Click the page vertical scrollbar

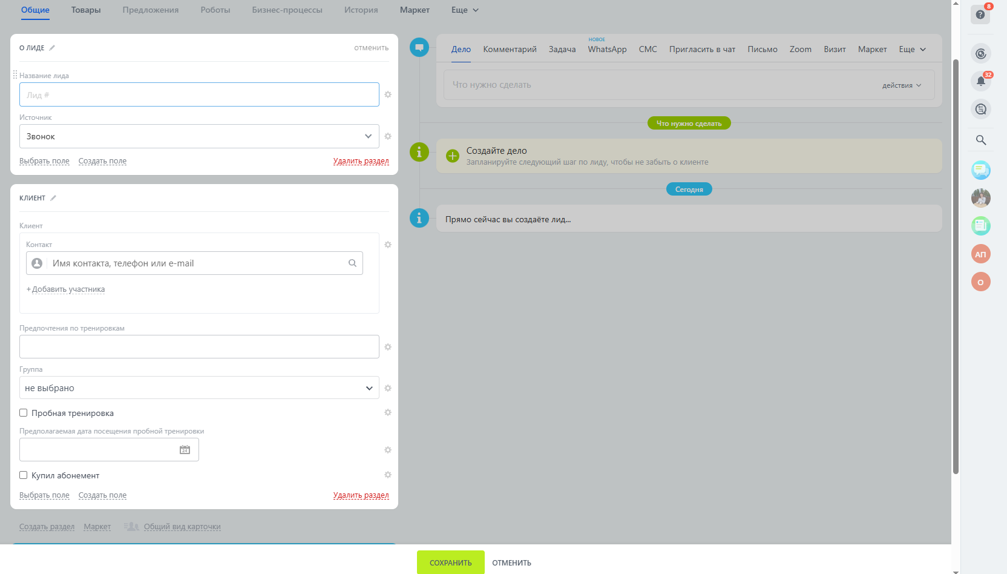coord(956,266)
